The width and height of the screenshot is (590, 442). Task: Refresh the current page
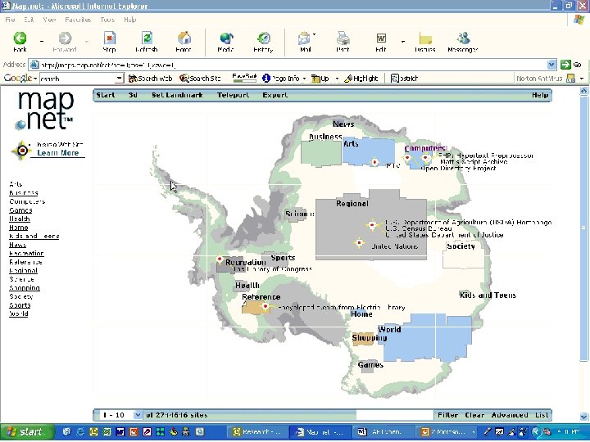(x=147, y=38)
